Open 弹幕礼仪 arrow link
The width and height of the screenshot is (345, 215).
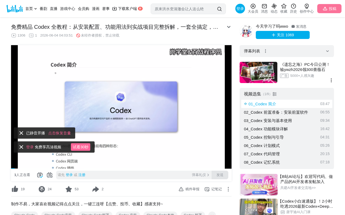tap(201, 175)
